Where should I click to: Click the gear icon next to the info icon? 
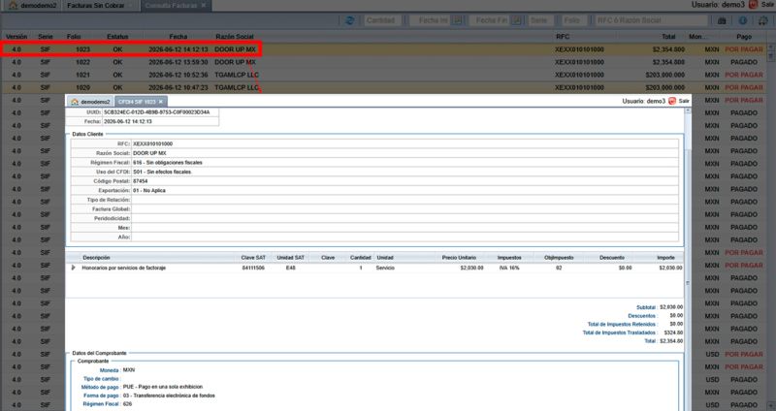(763, 20)
